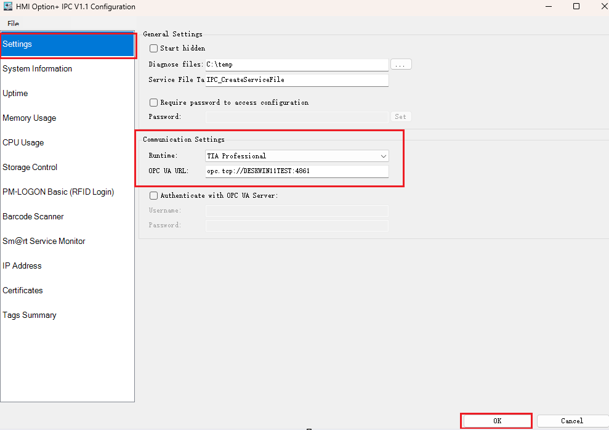Select the Barcode Scanner entry
Viewport: 609px width, 430px height.
click(x=33, y=217)
